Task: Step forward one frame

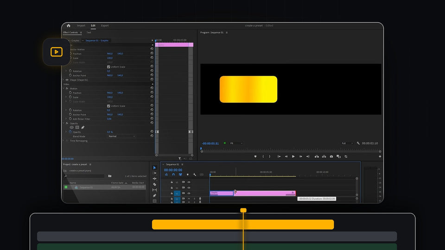Action: (300, 156)
